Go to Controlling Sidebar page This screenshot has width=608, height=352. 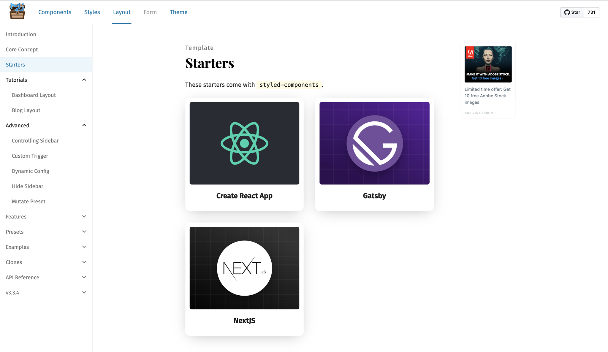tap(35, 141)
